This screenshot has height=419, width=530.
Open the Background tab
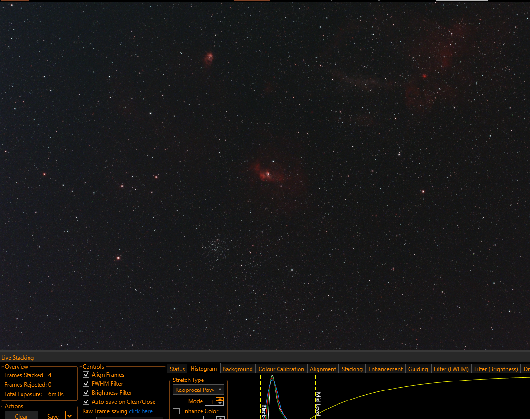(x=238, y=369)
